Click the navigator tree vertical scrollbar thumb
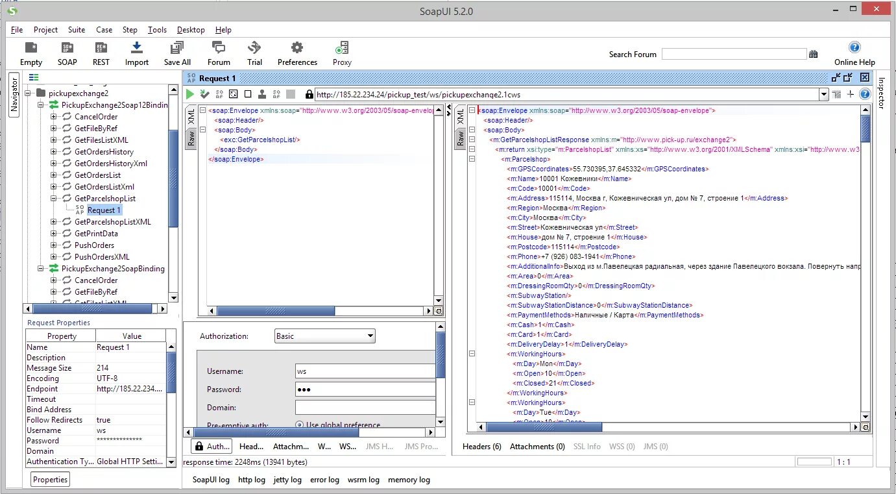 tap(173, 179)
